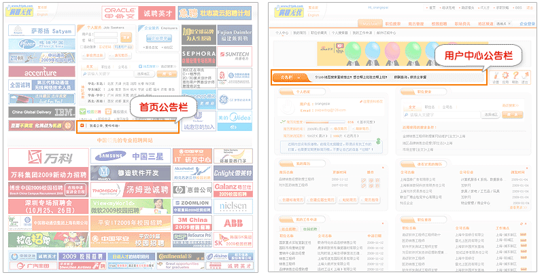The width and height of the screenshot is (544, 279).
Task: Click orange search button on homepage
Action: [x=167, y=74]
